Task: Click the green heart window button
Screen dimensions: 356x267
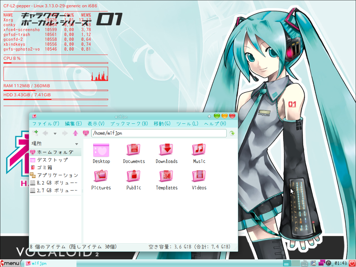Action: (217, 116)
